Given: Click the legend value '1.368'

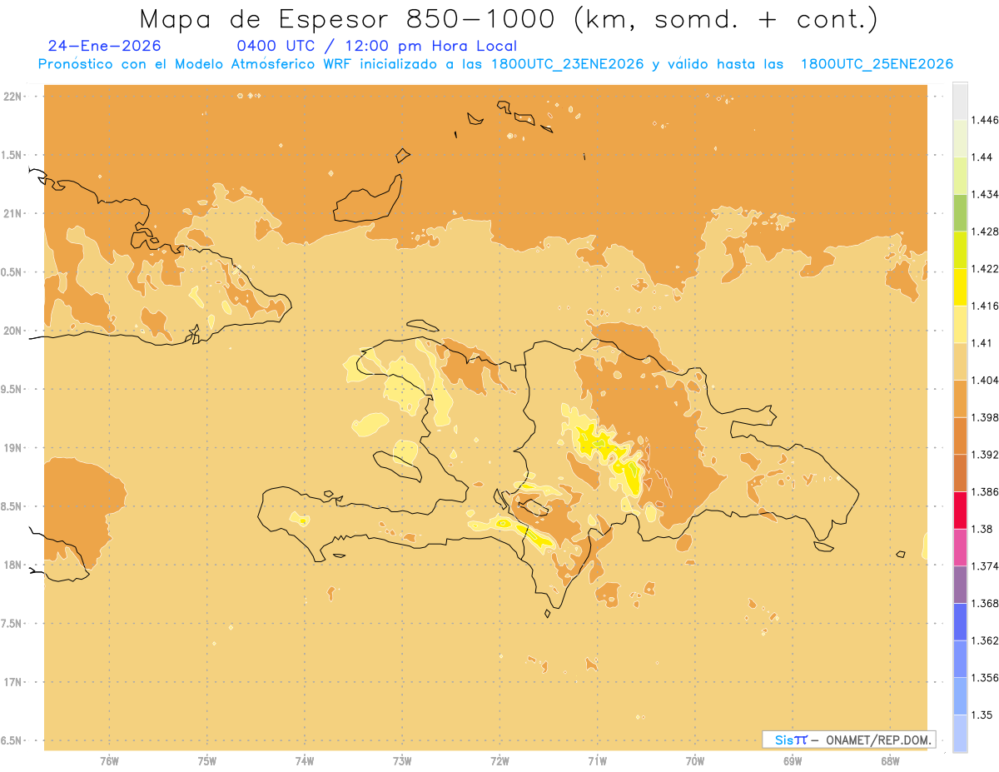Looking at the screenshot, I should click(x=986, y=603).
